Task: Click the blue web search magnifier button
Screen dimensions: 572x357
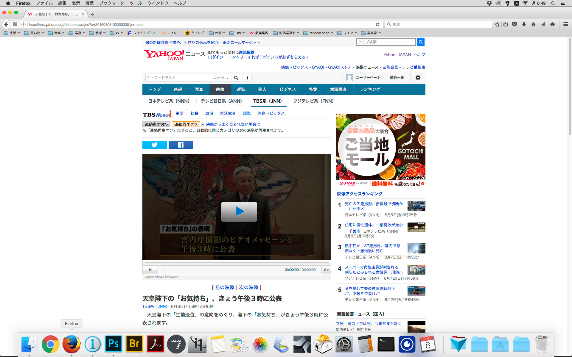Action: click(x=420, y=42)
